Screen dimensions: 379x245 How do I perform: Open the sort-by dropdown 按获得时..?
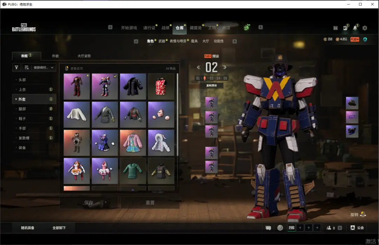tap(44, 67)
